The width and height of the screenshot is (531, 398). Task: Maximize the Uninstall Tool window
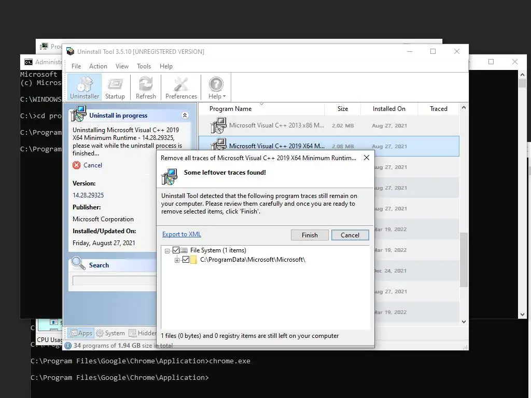[x=433, y=51]
